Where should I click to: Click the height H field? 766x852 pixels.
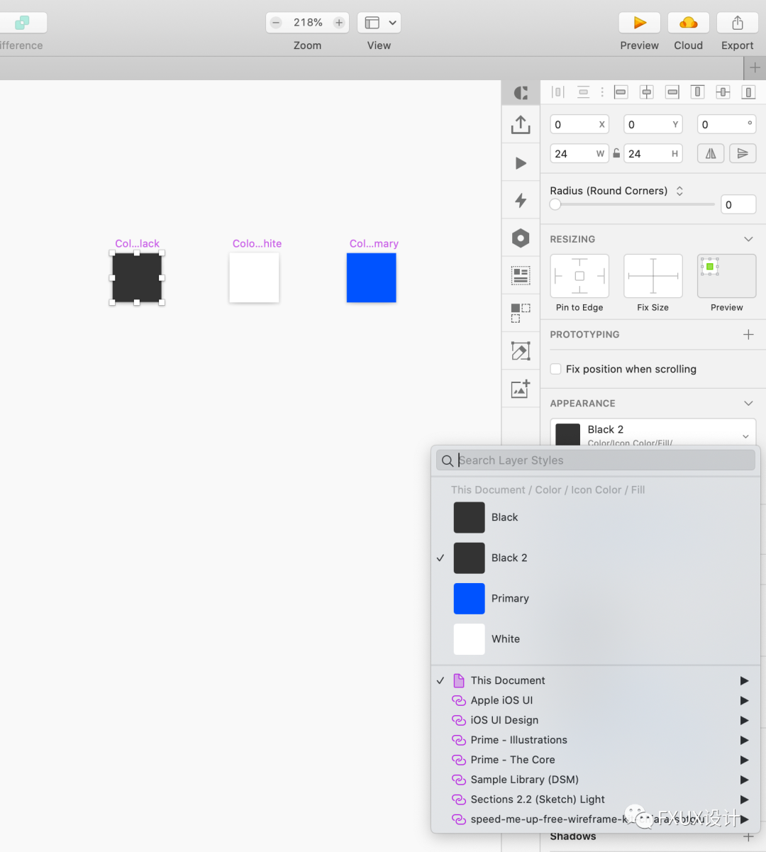(x=653, y=153)
